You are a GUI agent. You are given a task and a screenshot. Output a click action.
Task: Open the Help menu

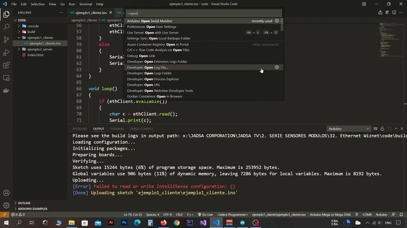100,4
